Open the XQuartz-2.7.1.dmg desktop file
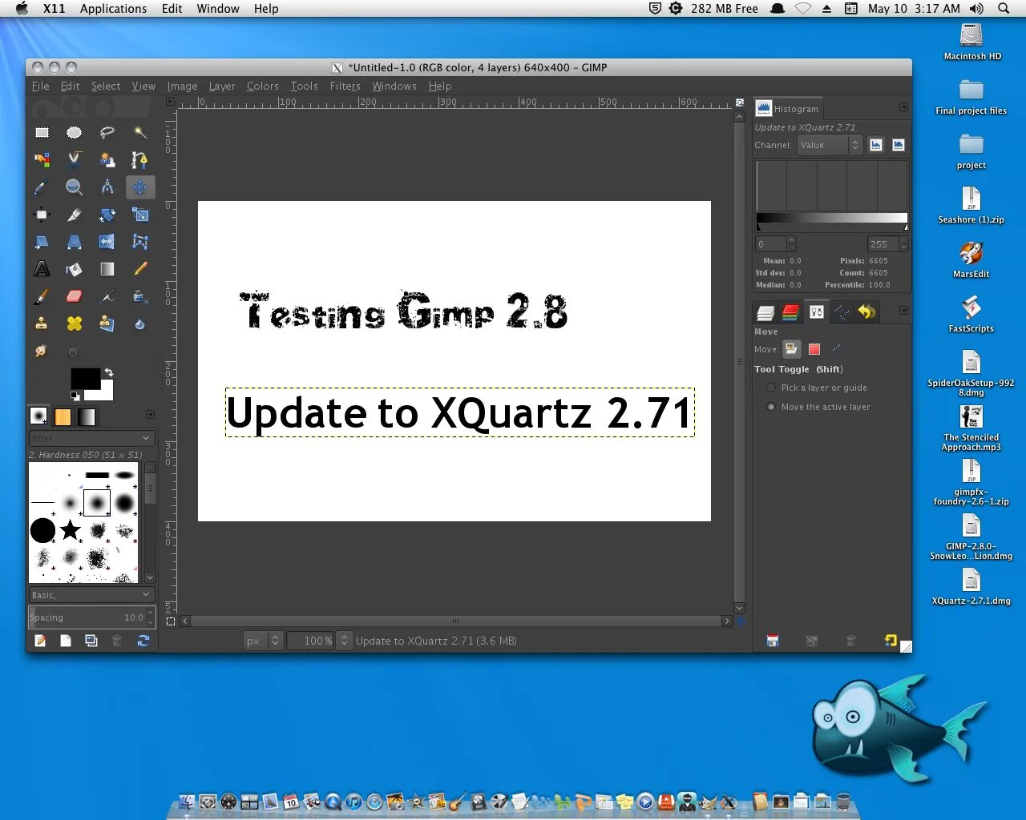 coord(971,586)
